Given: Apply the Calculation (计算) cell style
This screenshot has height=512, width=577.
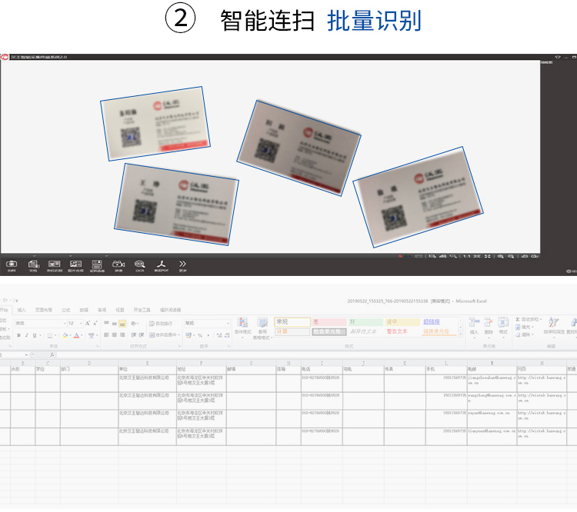Looking at the screenshot, I should (x=292, y=331).
